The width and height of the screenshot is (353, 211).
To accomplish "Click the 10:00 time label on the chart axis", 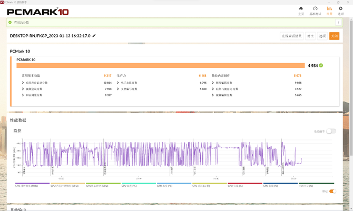I will (139, 178).
